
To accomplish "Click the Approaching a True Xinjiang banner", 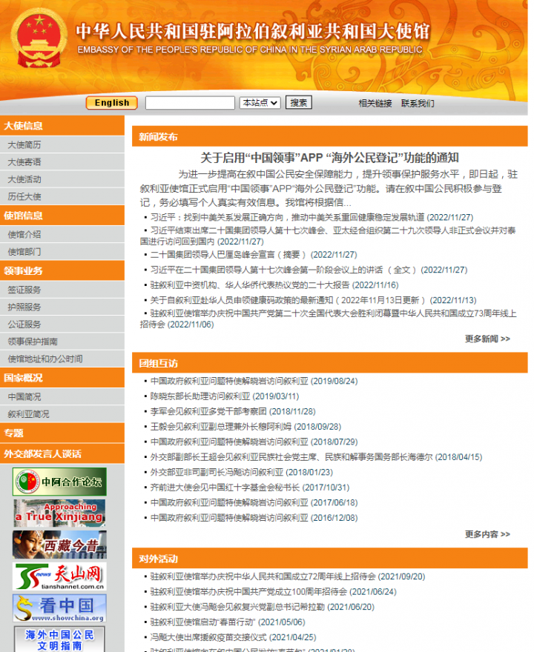I will pyautogui.click(x=59, y=513).
